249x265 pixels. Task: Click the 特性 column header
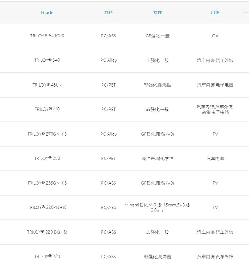pyautogui.click(x=158, y=13)
